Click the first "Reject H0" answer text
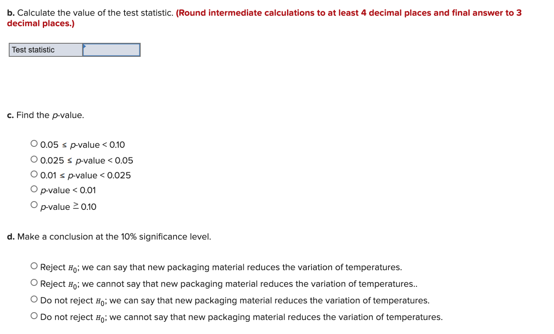Screen dimensions: 554x334 pos(221,267)
